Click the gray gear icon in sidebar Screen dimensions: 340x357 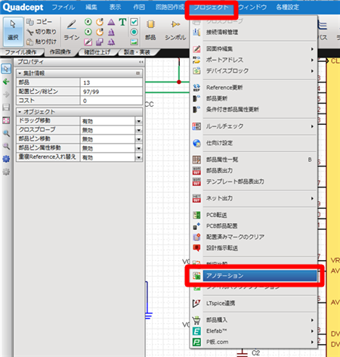click(x=6, y=172)
